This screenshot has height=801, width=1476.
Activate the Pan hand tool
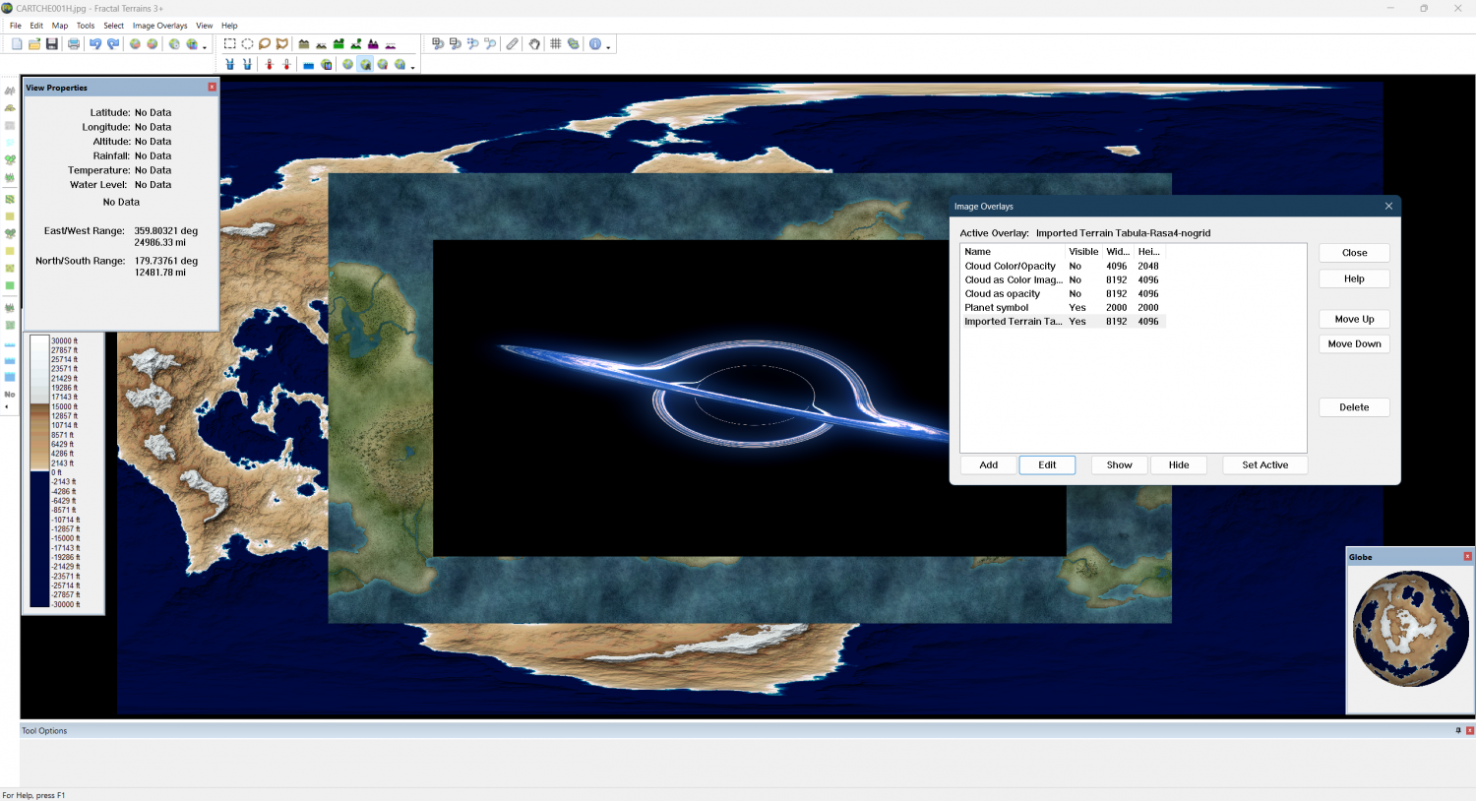[534, 44]
